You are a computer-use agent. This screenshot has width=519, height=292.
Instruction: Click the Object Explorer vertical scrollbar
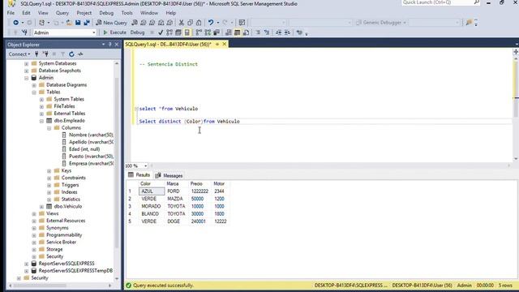117,162
